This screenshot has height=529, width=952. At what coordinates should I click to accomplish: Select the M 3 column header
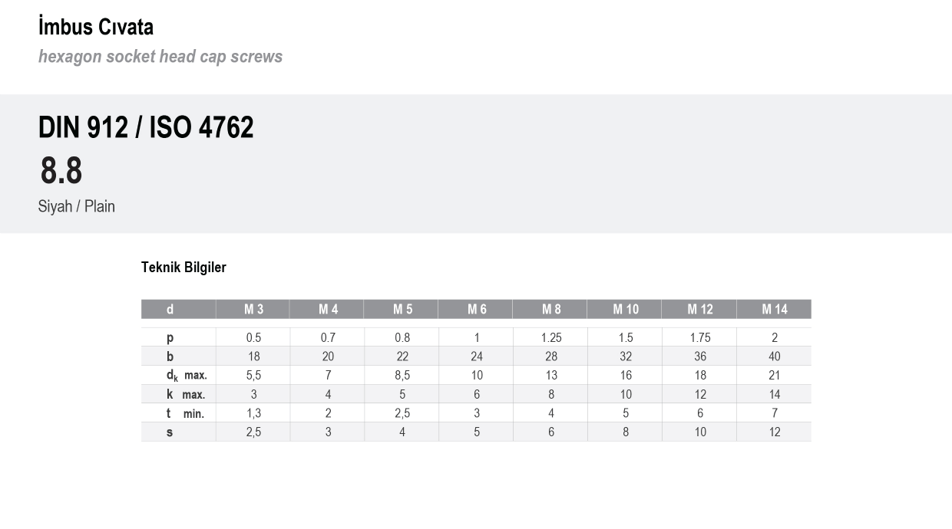(x=253, y=309)
